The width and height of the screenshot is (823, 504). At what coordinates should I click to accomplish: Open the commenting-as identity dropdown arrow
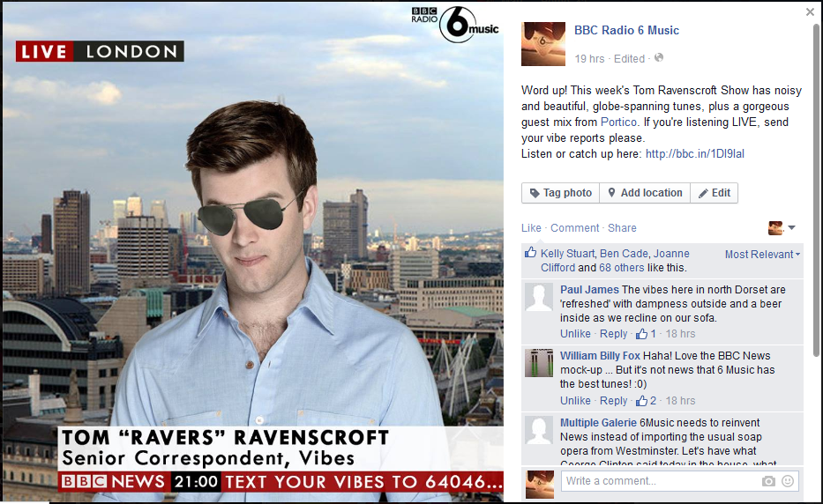tap(791, 228)
